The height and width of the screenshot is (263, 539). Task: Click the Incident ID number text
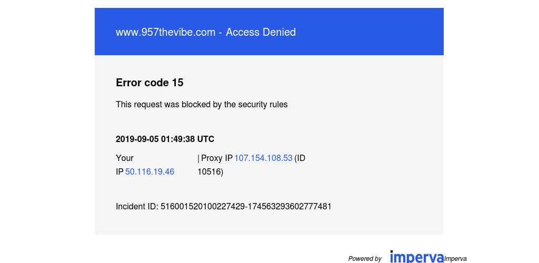pos(246,206)
